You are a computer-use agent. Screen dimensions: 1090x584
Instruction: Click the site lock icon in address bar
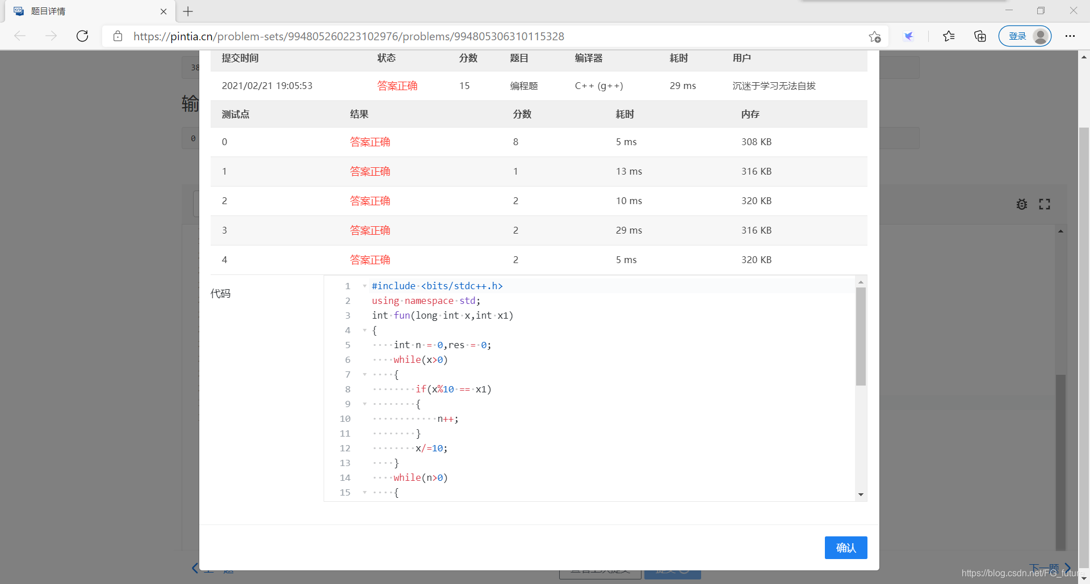click(x=118, y=36)
